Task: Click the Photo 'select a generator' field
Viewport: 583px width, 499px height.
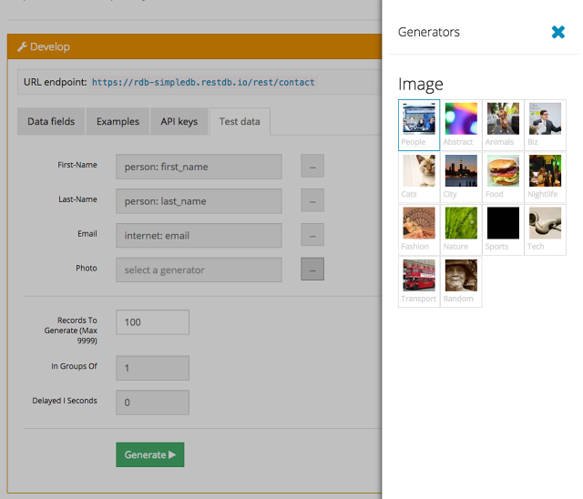Action: point(199,270)
